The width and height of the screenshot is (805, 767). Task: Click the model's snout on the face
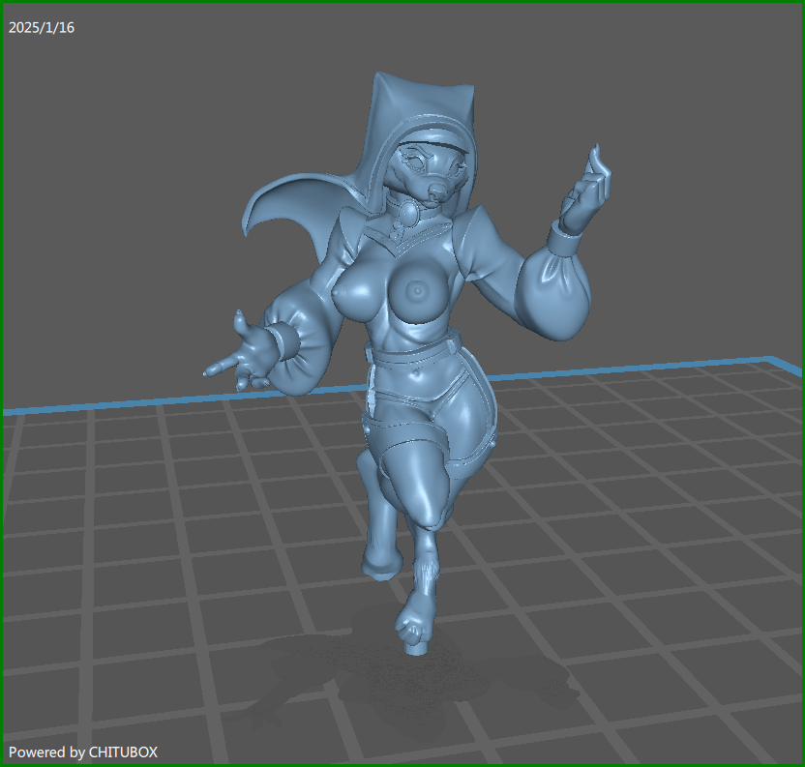coord(440,191)
